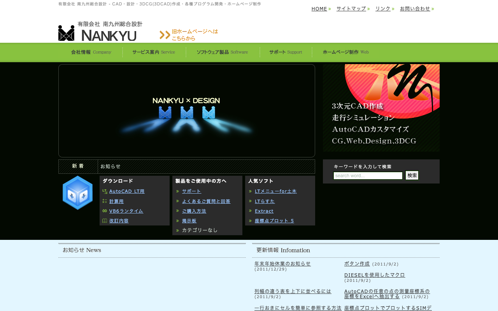The image size is (498, 311).
Task: Open the LTメニューfor土木 software link
Action: click(x=275, y=191)
